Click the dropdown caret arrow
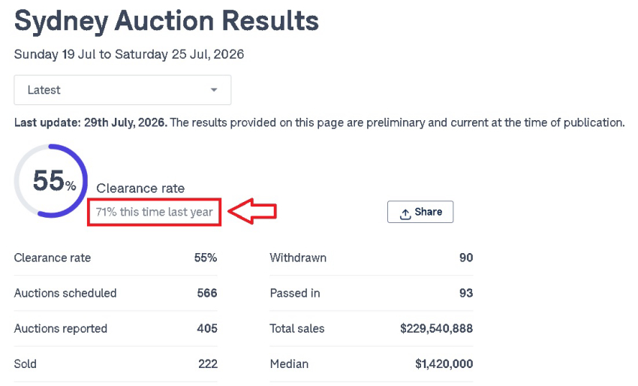This screenshot has height=386, width=638. (214, 90)
